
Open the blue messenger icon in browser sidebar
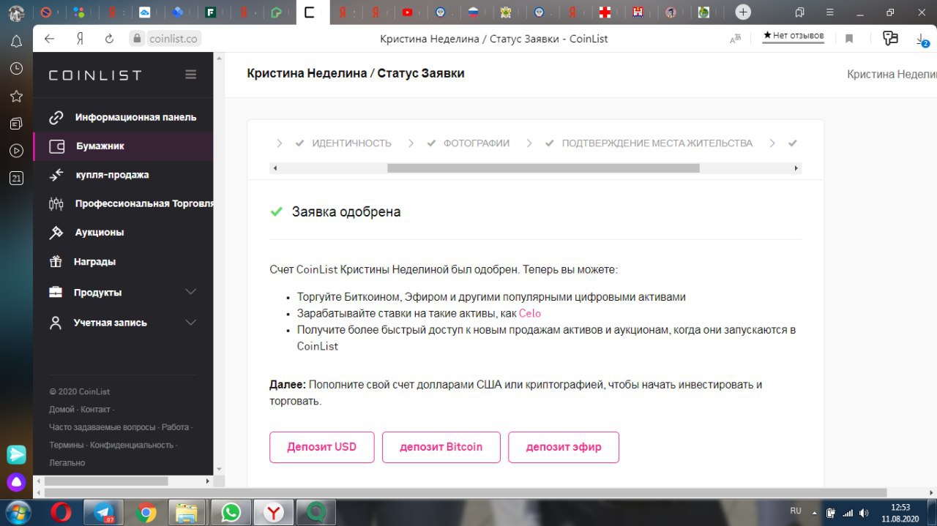pos(16,454)
